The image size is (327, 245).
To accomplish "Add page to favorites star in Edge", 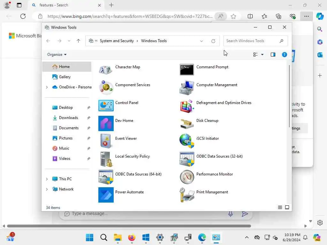I will pos(233,16).
